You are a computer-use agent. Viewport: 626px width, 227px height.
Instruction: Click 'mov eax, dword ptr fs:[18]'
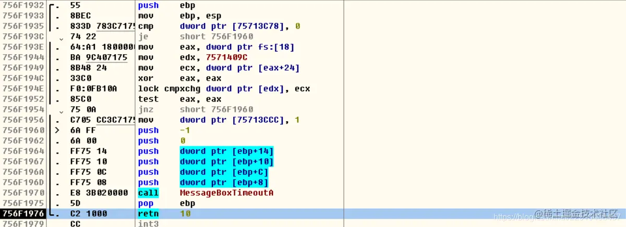coord(216,47)
